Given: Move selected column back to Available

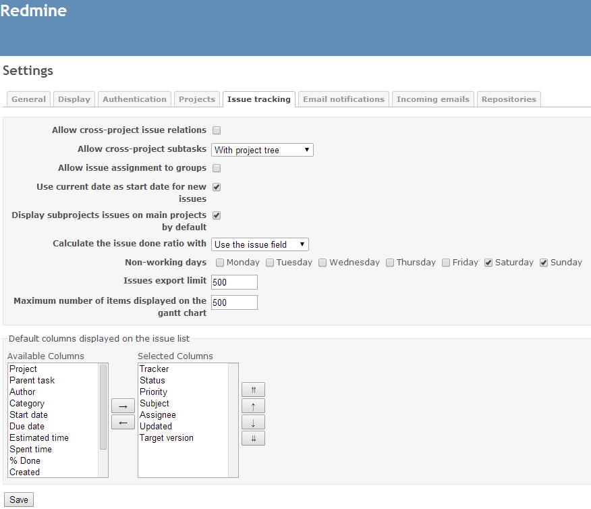Looking at the screenshot, I should point(123,423).
